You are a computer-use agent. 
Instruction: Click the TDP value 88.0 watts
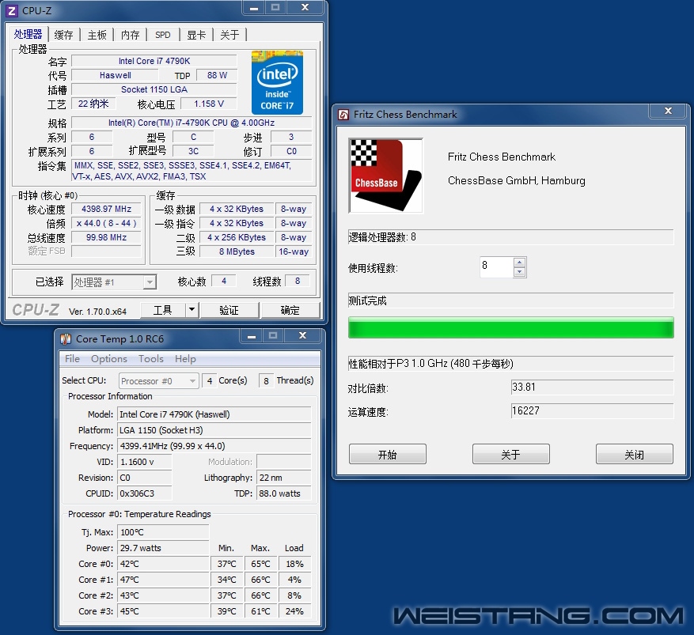[284, 493]
